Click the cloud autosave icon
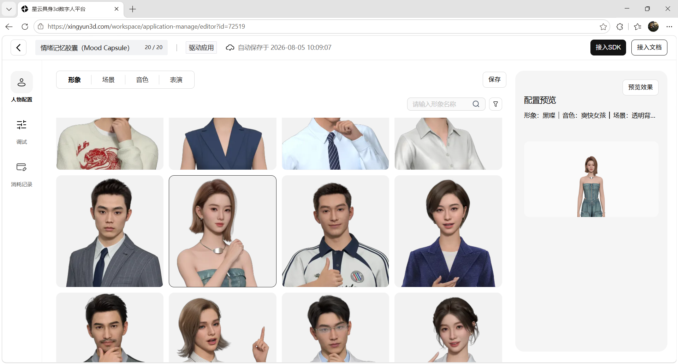The height and width of the screenshot is (364, 678). (230, 48)
